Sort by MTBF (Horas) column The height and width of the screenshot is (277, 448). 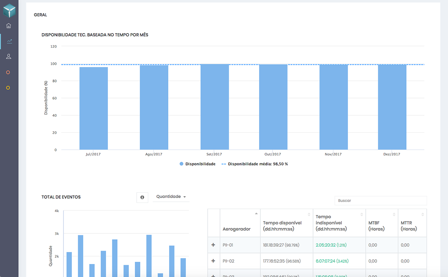point(382,223)
